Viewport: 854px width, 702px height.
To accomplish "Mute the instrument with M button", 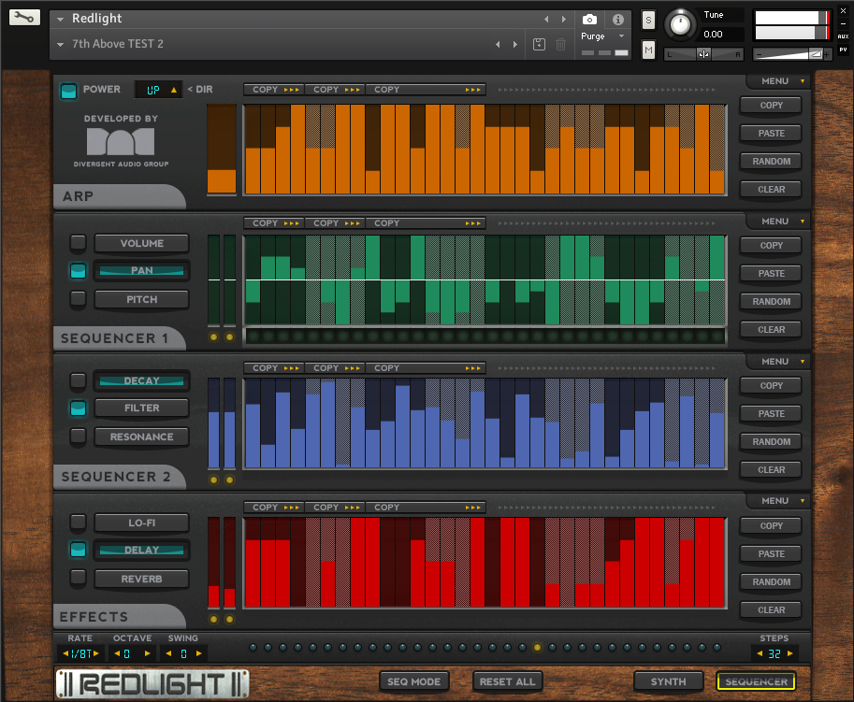I will pos(648,50).
